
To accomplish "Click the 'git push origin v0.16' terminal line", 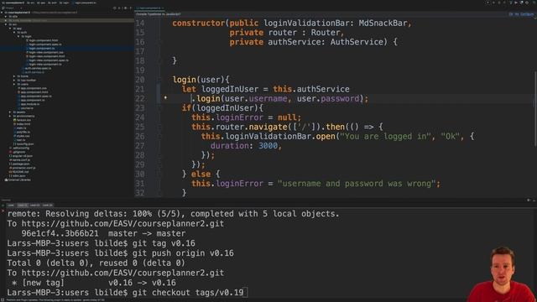I will [120, 253].
